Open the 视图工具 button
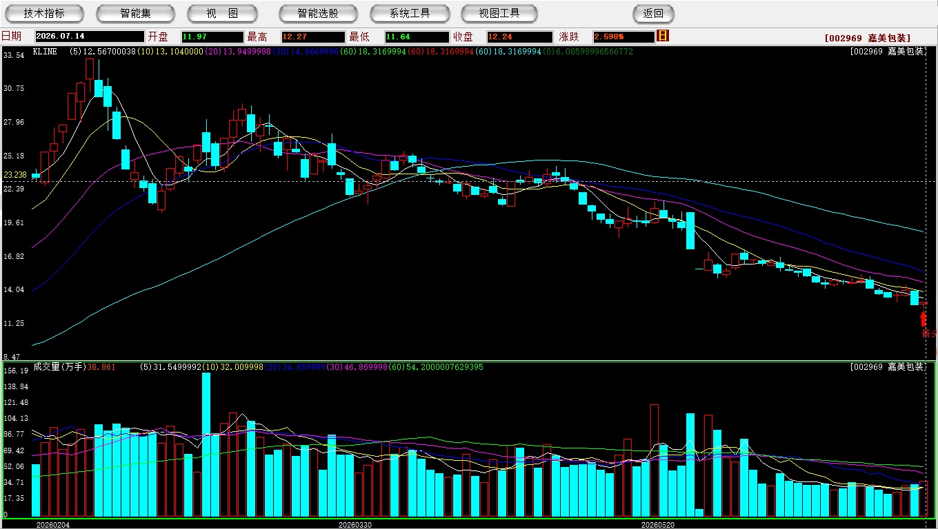This screenshot has height=529, width=938. (500, 13)
